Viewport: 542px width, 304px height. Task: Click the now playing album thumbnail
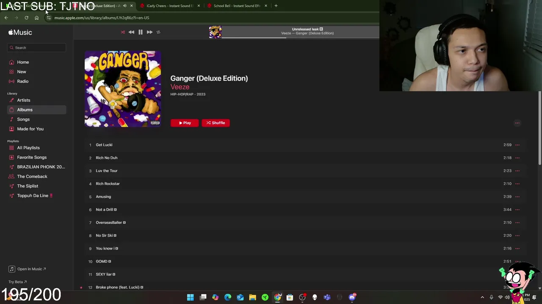pyautogui.click(x=215, y=32)
